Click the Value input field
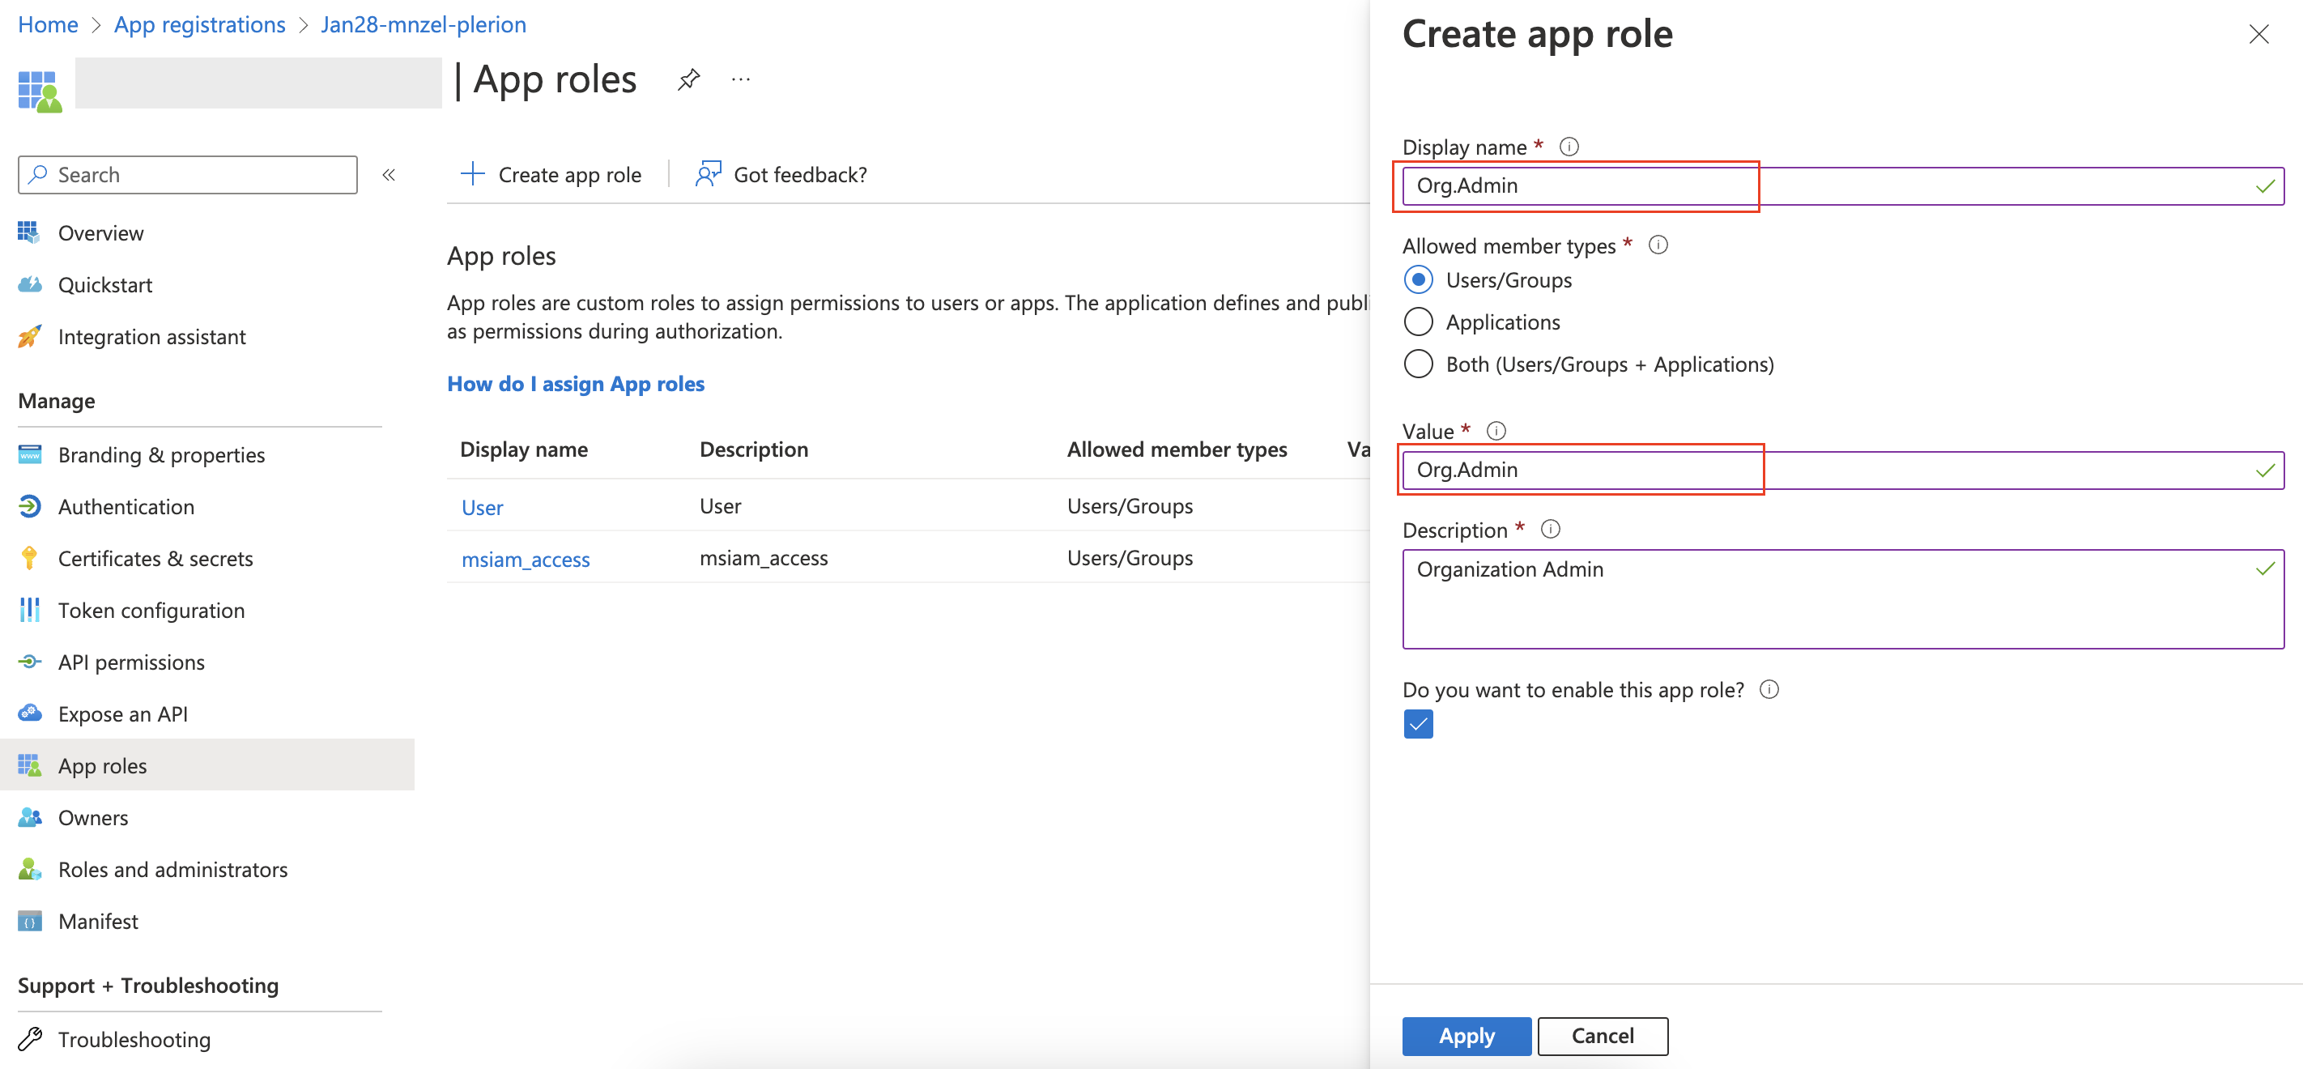Image resolution: width=2303 pixels, height=1069 pixels. 1842,471
